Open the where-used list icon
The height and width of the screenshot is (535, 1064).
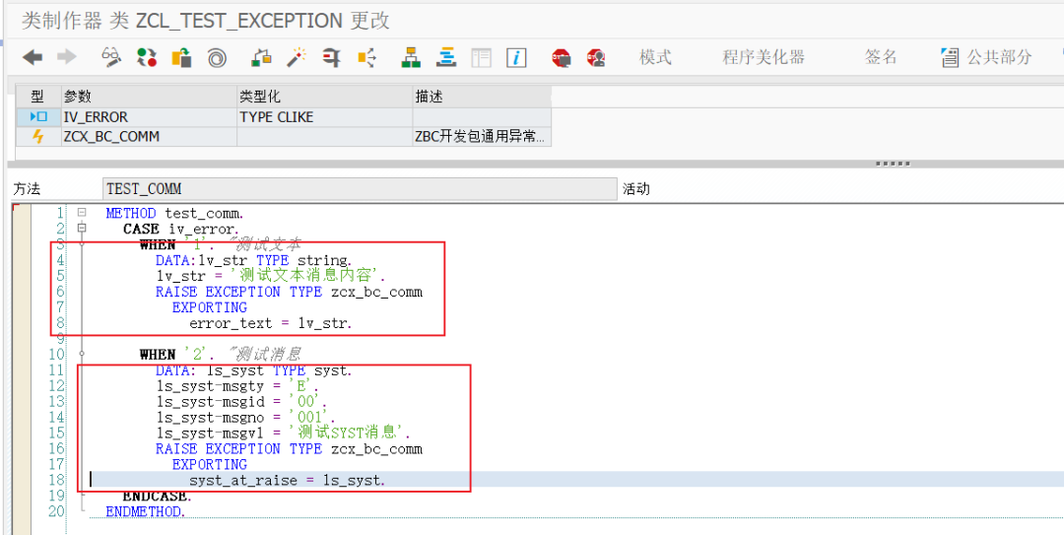[x=367, y=58]
